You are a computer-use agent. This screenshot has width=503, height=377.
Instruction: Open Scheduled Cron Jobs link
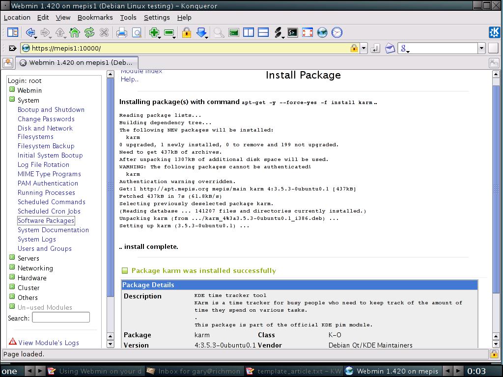pyautogui.click(x=49, y=211)
